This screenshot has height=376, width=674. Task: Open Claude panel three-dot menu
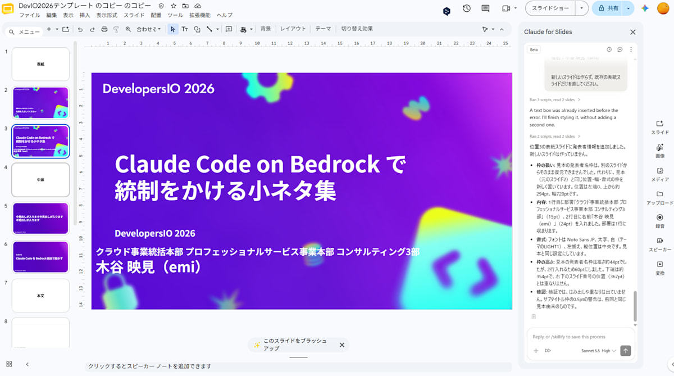point(630,49)
